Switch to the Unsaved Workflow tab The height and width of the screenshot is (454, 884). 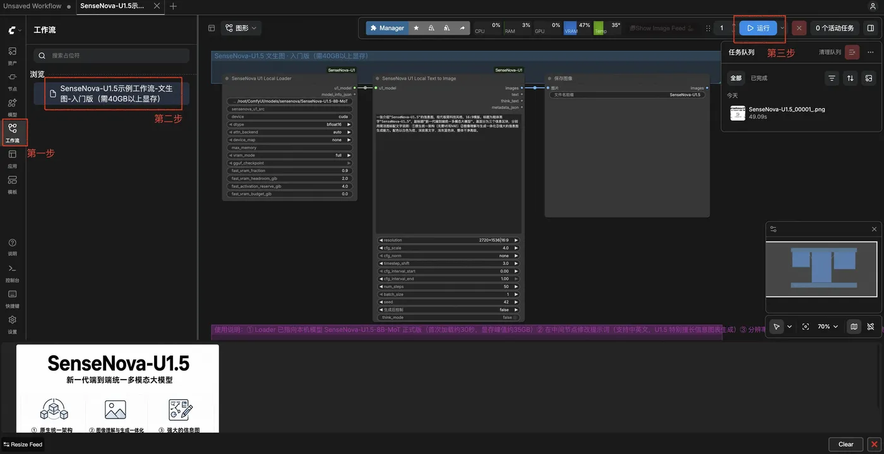coord(32,6)
